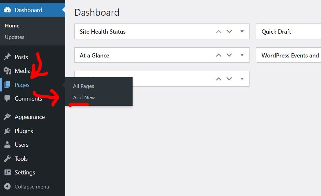Click the Home link under Dashboard
Image resolution: width=321 pixels, height=196 pixels.
[x=12, y=25]
